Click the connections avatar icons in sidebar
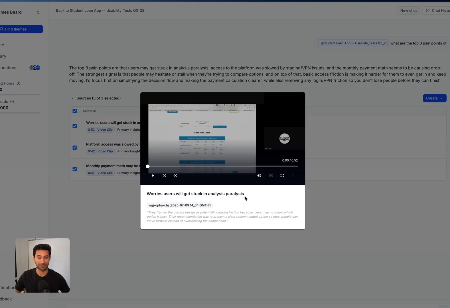The height and width of the screenshot is (308, 450). click(x=35, y=68)
